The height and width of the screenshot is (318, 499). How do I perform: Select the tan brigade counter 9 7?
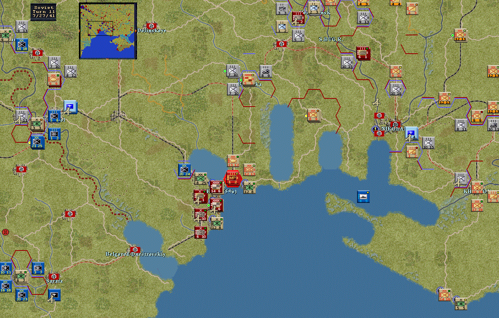5,36
